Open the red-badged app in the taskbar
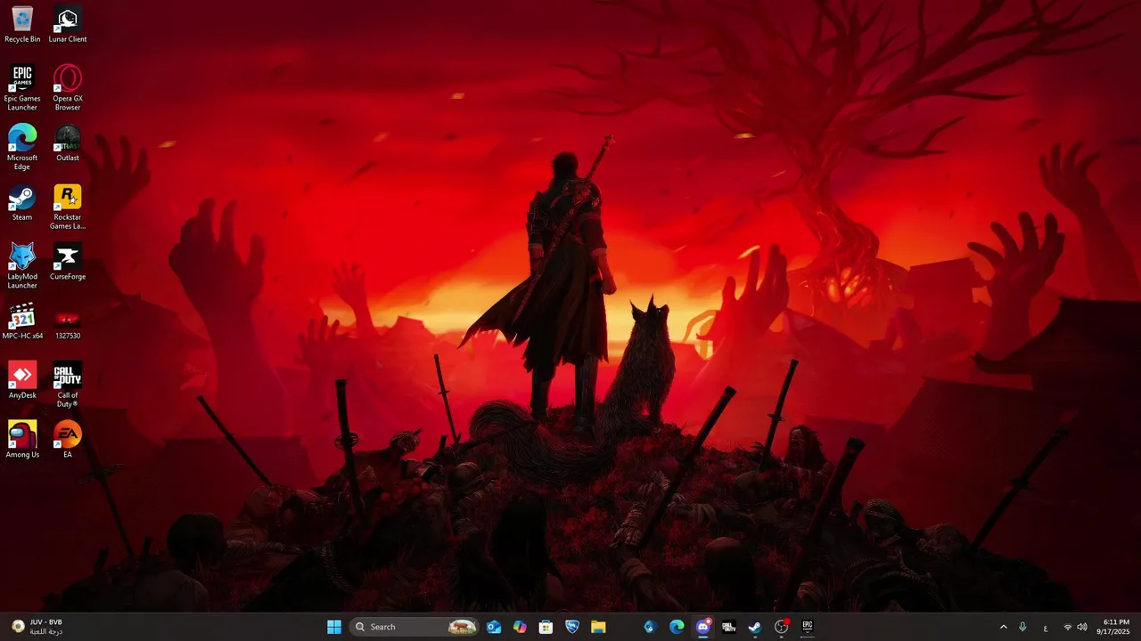 782,627
